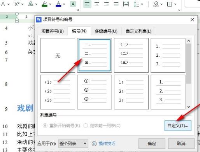Click the 比如上 text on line 11
This screenshot has width=200, height=152.
coord(26,134)
